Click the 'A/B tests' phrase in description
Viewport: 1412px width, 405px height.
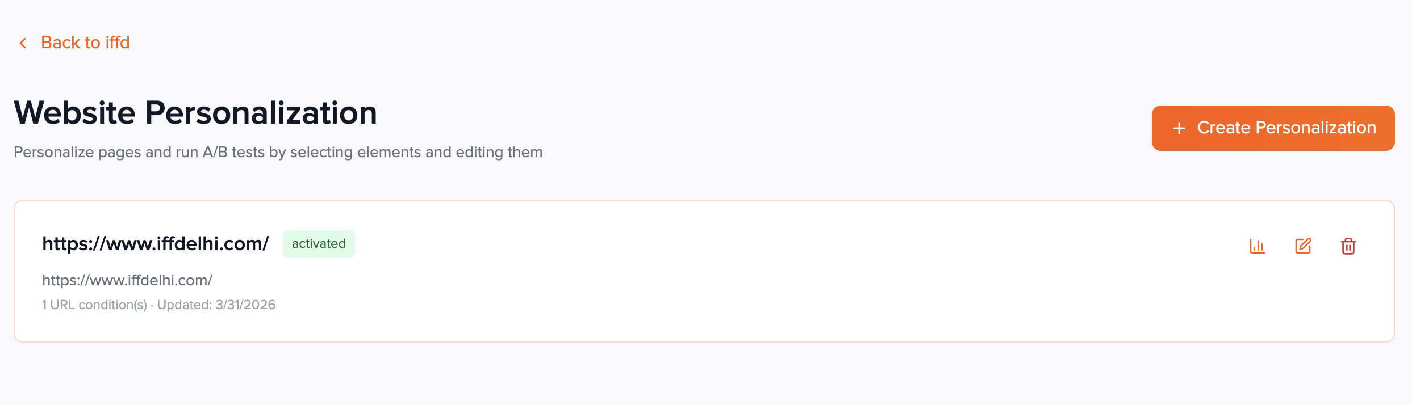pyautogui.click(x=233, y=152)
